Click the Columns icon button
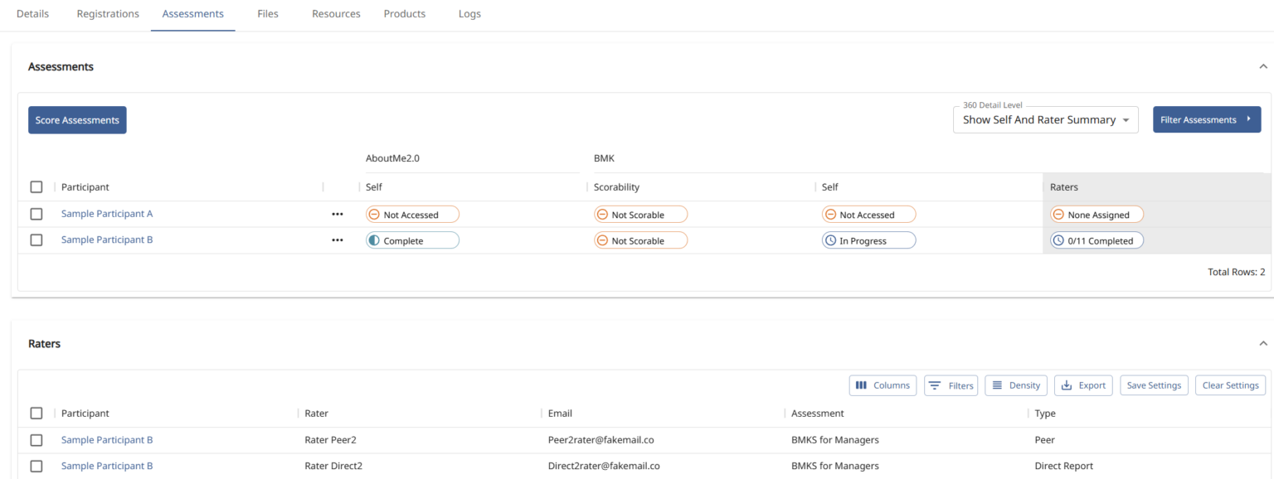Image resolution: width=1274 pixels, height=479 pixels. pos(883,385)
